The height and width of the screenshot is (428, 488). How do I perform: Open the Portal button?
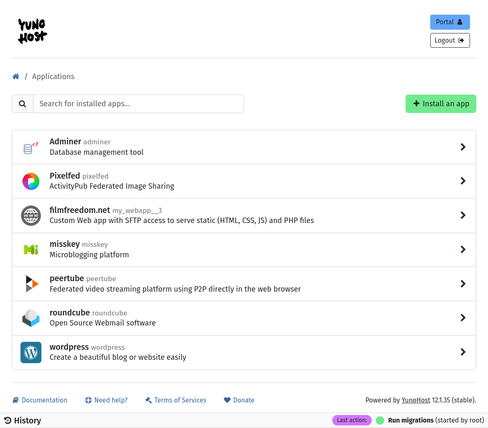(x=449, y=22)
